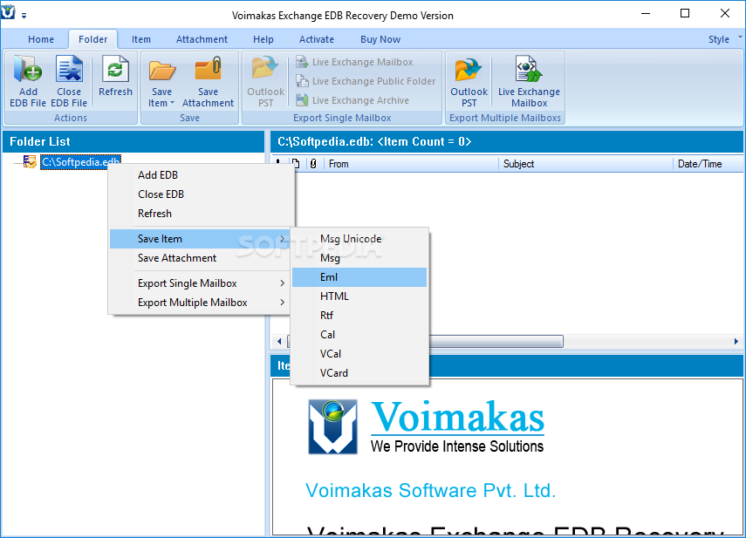Switch to the Item ribbon tab
This screenshot has height=538, width=746.
[x=141, y=39]
